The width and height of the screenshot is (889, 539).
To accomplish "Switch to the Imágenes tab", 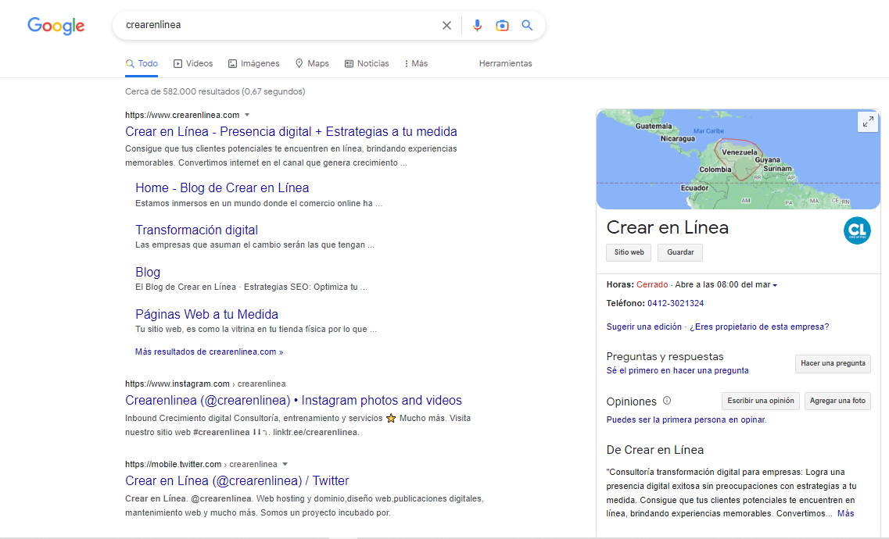I will tap(253, 63).
